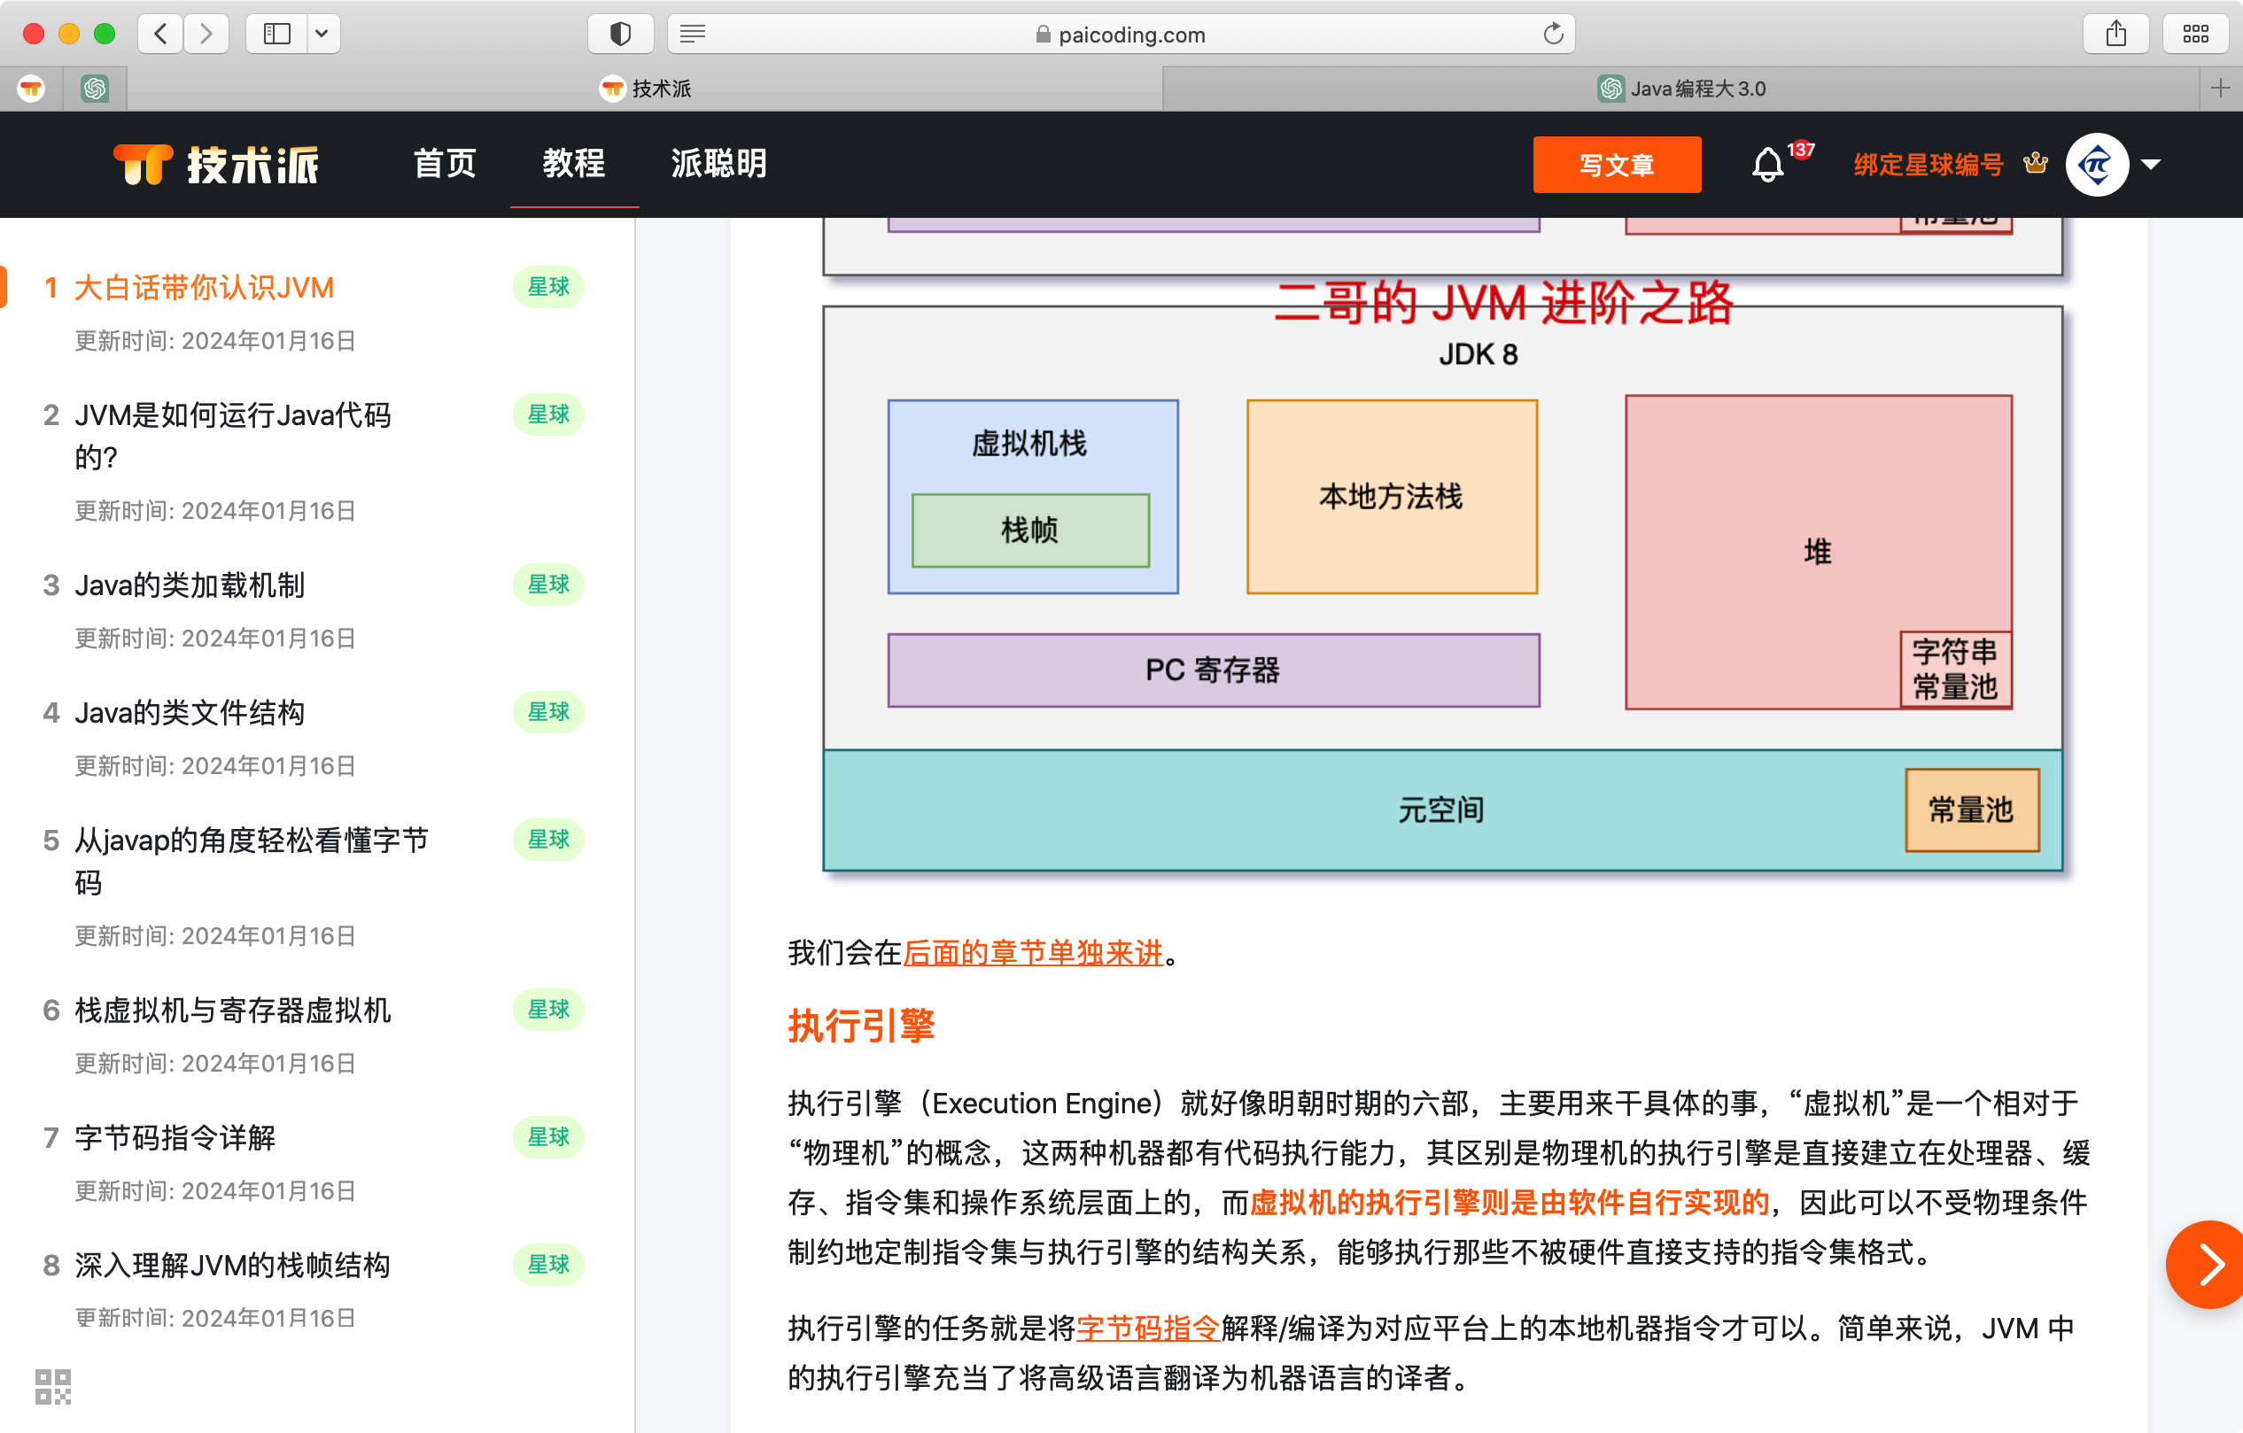Click the 技术派 logo in the header
The width and height of the screenshot is (2243, 1433).
coord(216,165)
